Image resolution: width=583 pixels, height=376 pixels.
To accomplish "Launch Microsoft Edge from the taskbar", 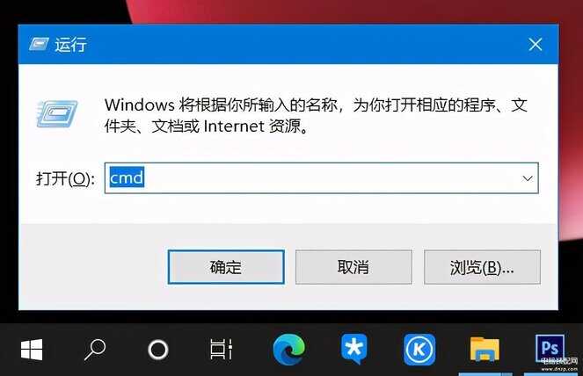I will 289,350.
